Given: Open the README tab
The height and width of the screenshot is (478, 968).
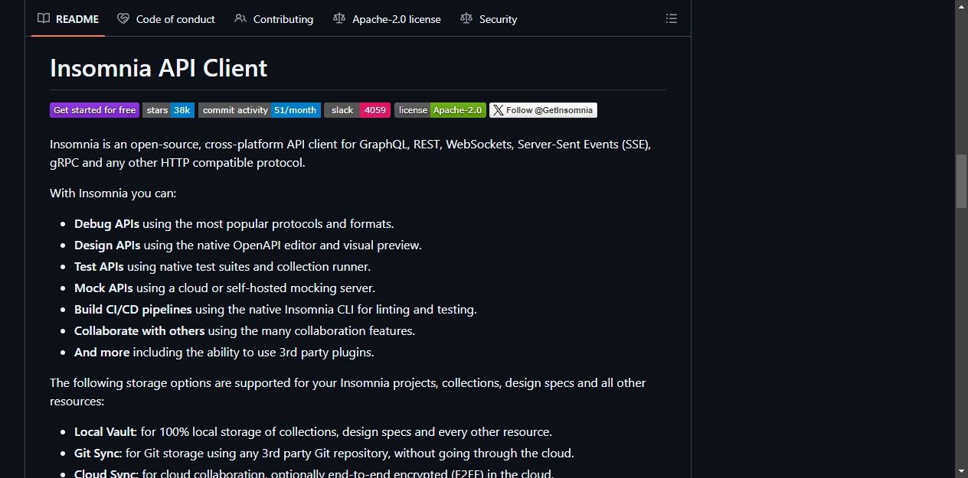Looking at the screenshot, I should coord(68,19).
